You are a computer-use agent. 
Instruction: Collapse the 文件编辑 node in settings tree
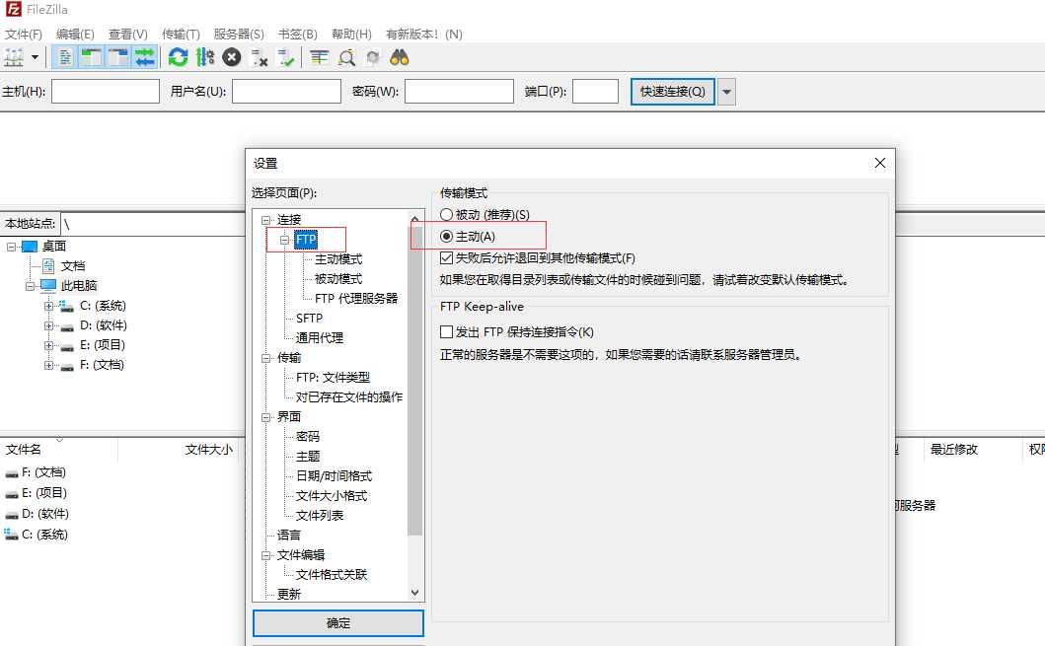265,555
